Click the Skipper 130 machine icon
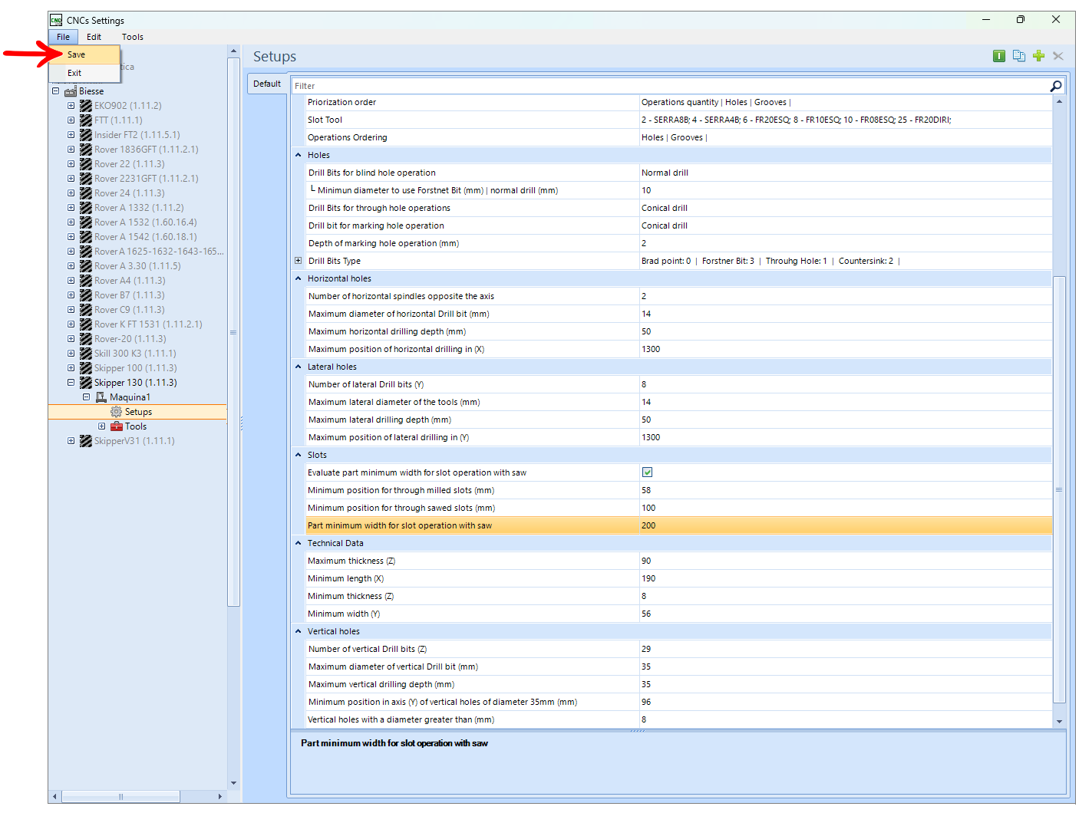 [x=86, y=383]
